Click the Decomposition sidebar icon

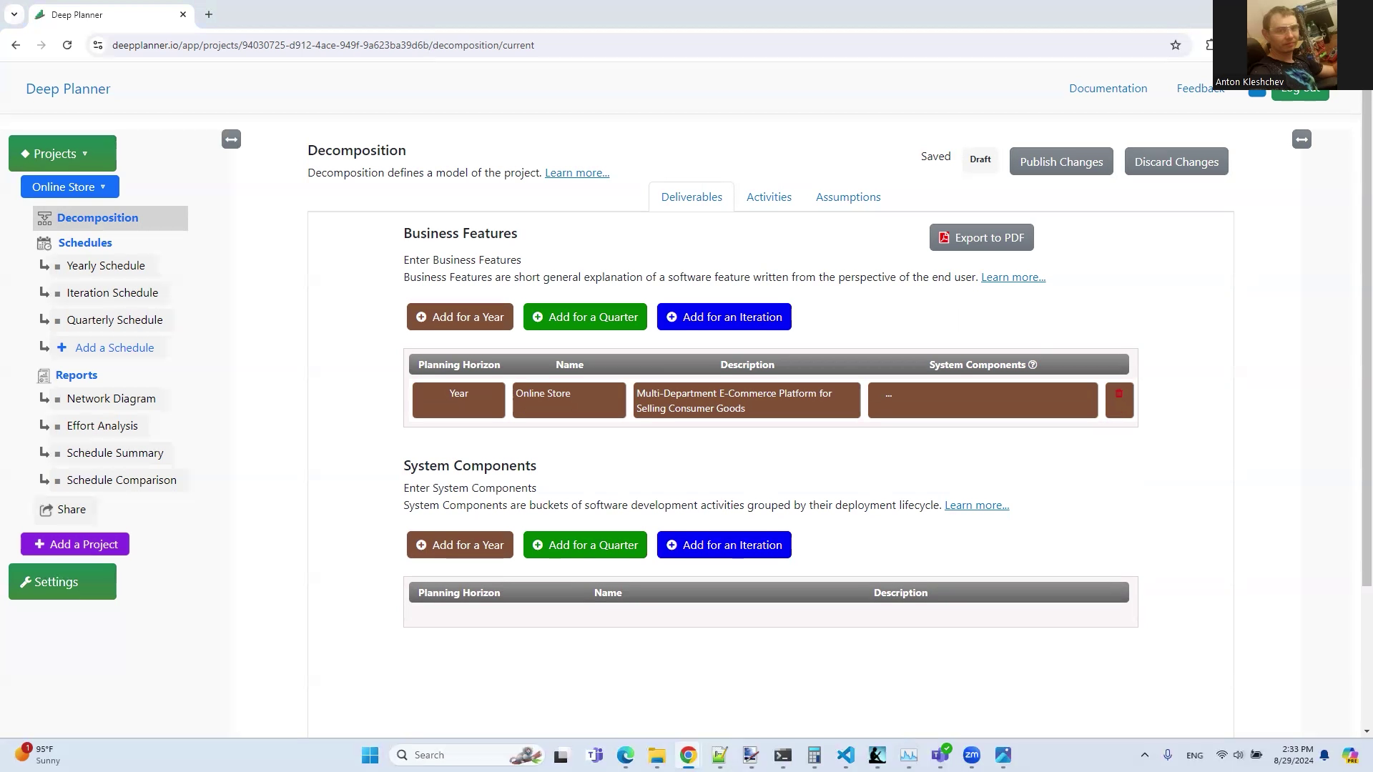44,218
